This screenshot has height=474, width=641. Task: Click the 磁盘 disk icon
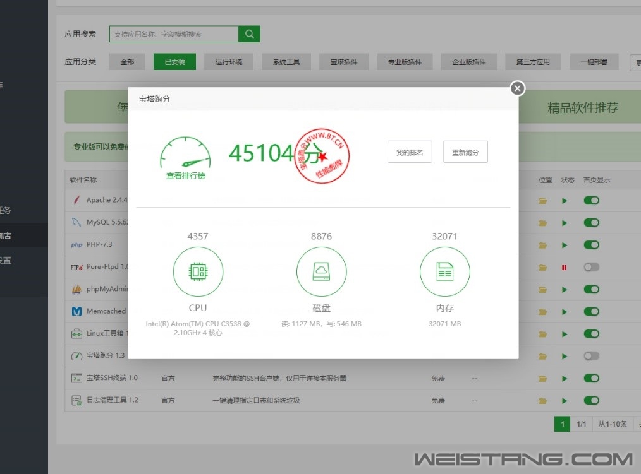click(x=321, y=271)
